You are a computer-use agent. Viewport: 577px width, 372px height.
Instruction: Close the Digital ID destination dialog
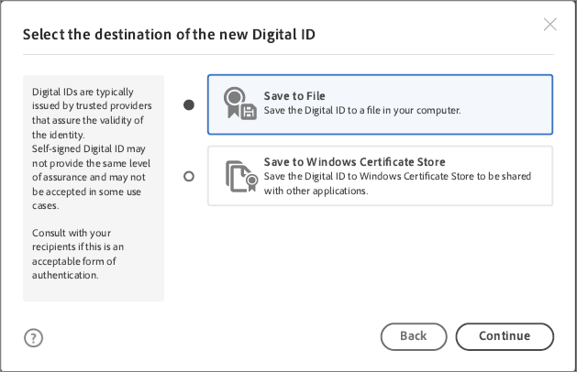pos(550,25)
